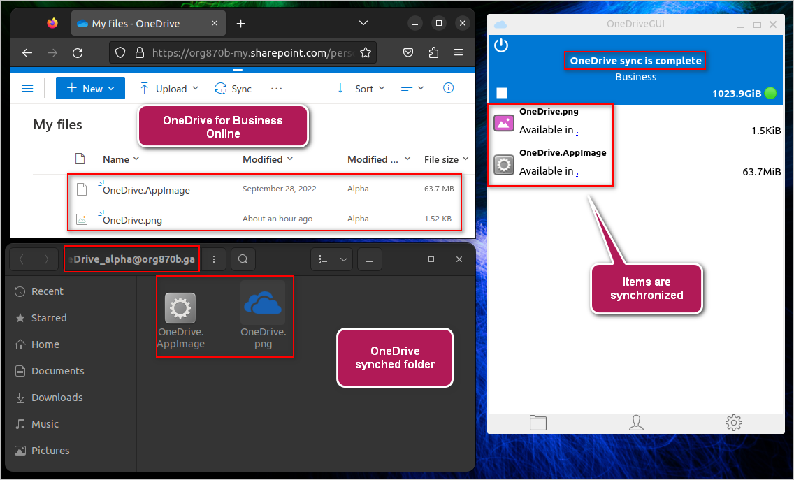
Task: Open the view options list dropdown
Action: [412, 89]
